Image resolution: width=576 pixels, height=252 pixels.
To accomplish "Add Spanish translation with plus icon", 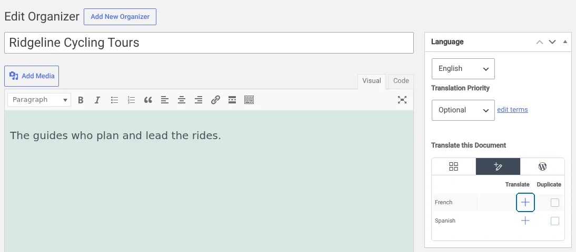I will (525, 220).
